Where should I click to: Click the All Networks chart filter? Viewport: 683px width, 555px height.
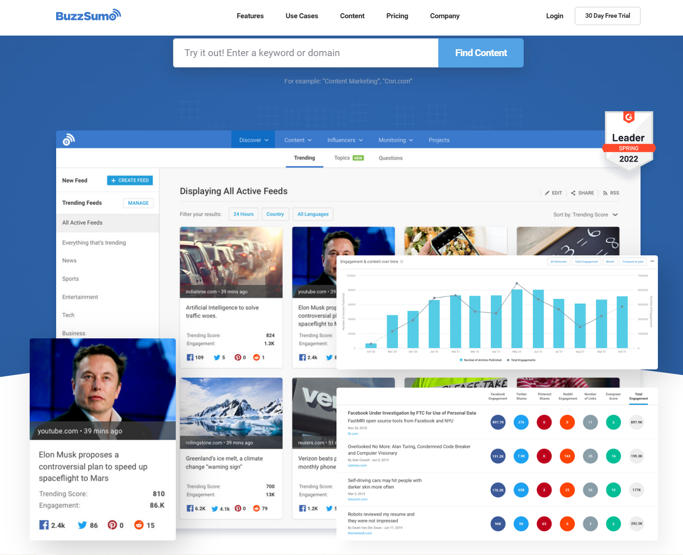click(558, 262)
